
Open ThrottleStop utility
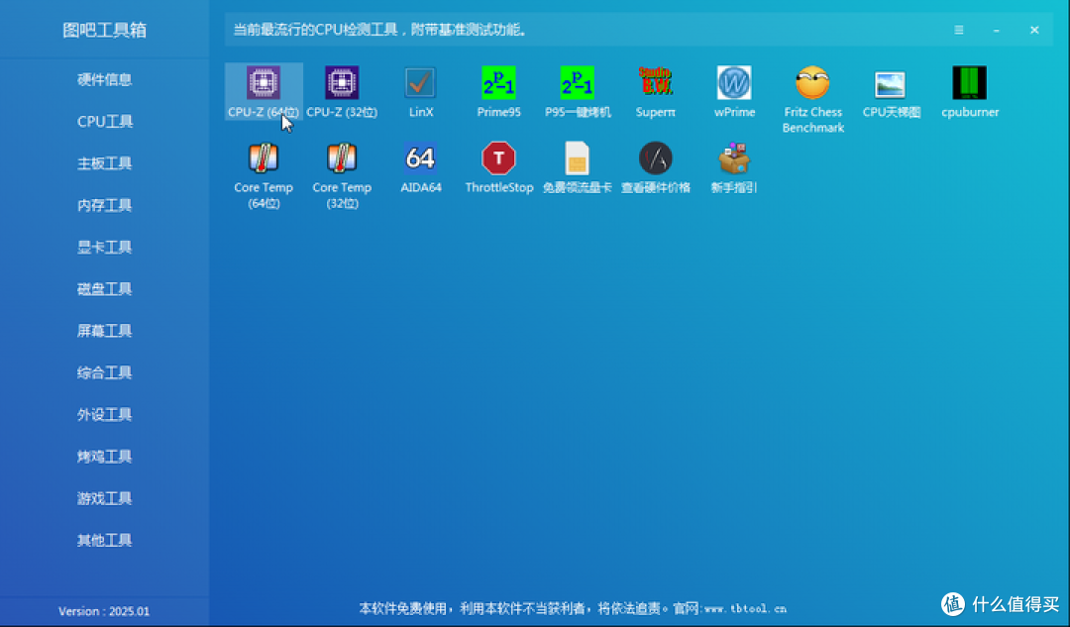pos(498,167)
